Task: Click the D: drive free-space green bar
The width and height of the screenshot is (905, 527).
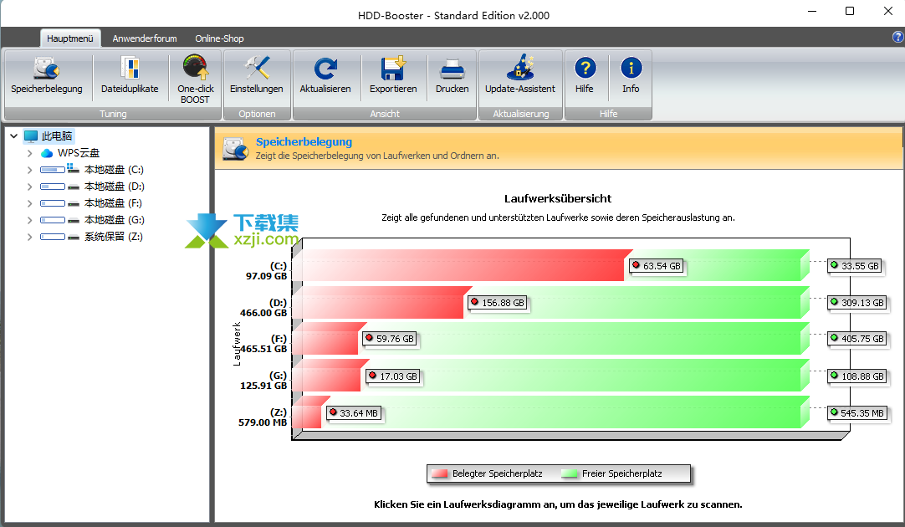Action: coord(638,303)
